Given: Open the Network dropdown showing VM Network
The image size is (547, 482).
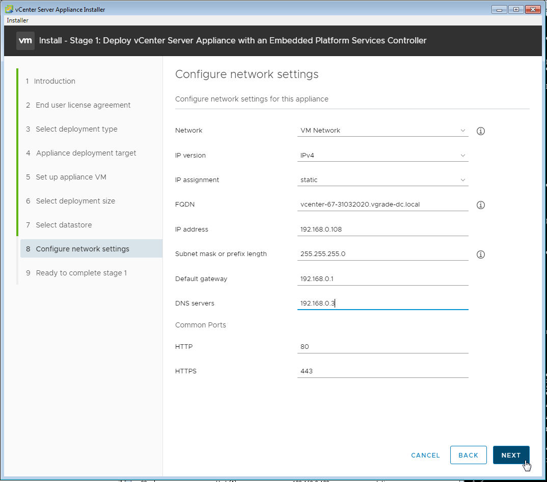Looking at the screenshot, I should pos(382,131).
